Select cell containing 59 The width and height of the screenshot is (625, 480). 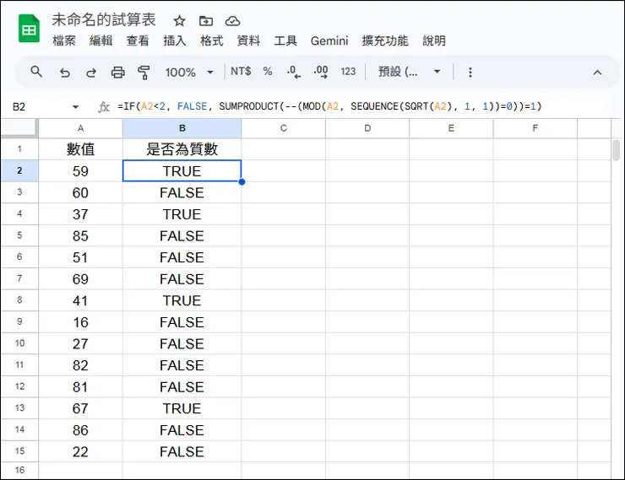click(x=80, y=171)
